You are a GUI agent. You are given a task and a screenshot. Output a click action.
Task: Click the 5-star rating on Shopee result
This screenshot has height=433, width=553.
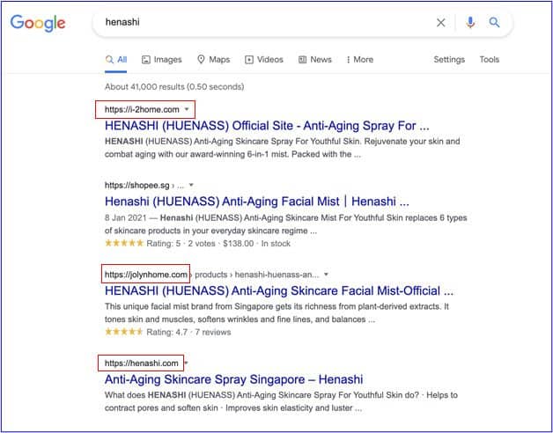pos(124,243)
